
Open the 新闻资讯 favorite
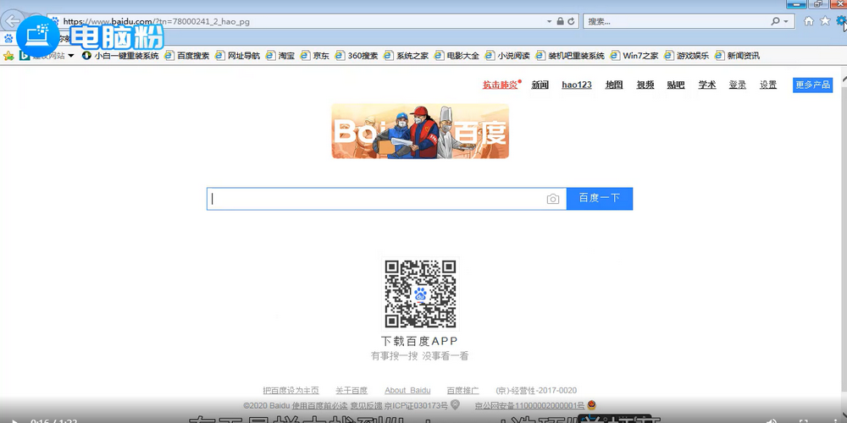pos(738,56)
